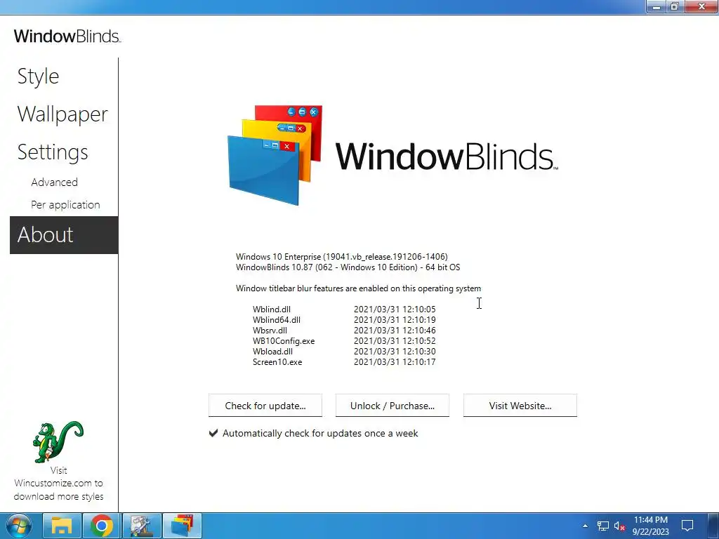Click the titlebar blur features message
Image resolution: width=719 pixels, height=539 pixels.
(x=358, y=288)
